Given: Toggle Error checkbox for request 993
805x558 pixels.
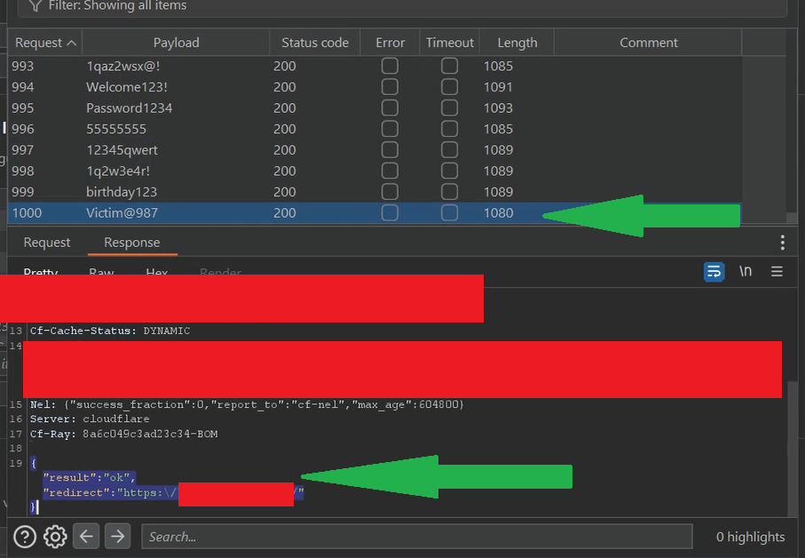Looking at the screenshot, I should click(x=390, y=66).
